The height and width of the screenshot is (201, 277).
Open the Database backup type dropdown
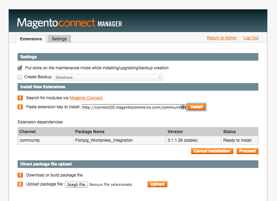tap(108, 77)
